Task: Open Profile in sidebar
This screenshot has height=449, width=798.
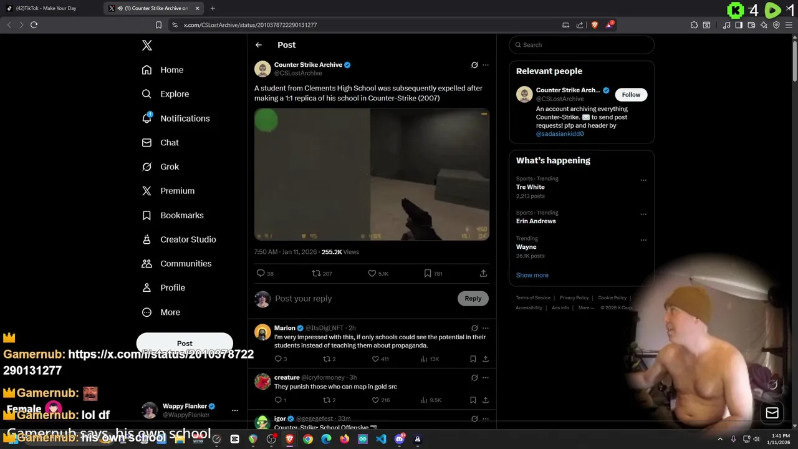Action: point(163,288)
